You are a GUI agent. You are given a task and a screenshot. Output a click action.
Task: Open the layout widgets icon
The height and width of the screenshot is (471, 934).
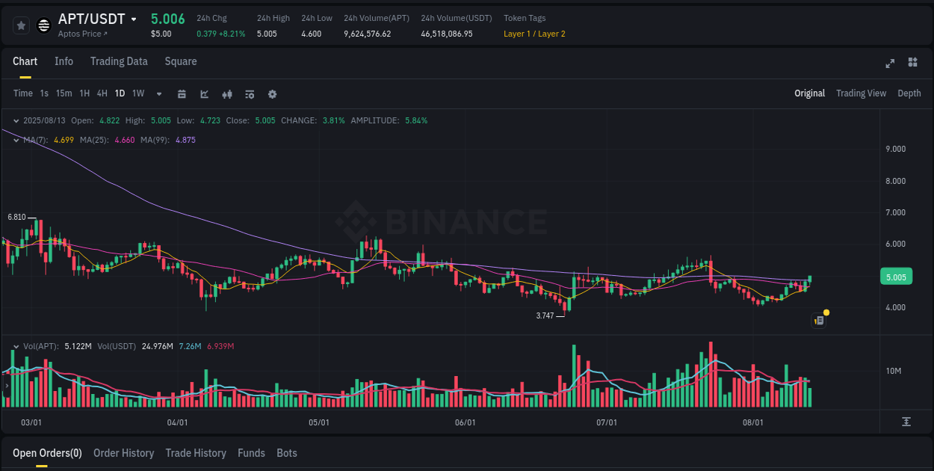point(911,64)
